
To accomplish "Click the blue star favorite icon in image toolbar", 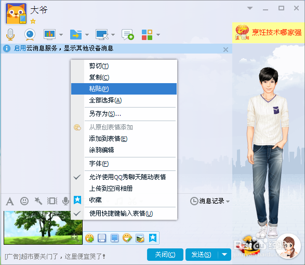I will (x=153, y=238).
